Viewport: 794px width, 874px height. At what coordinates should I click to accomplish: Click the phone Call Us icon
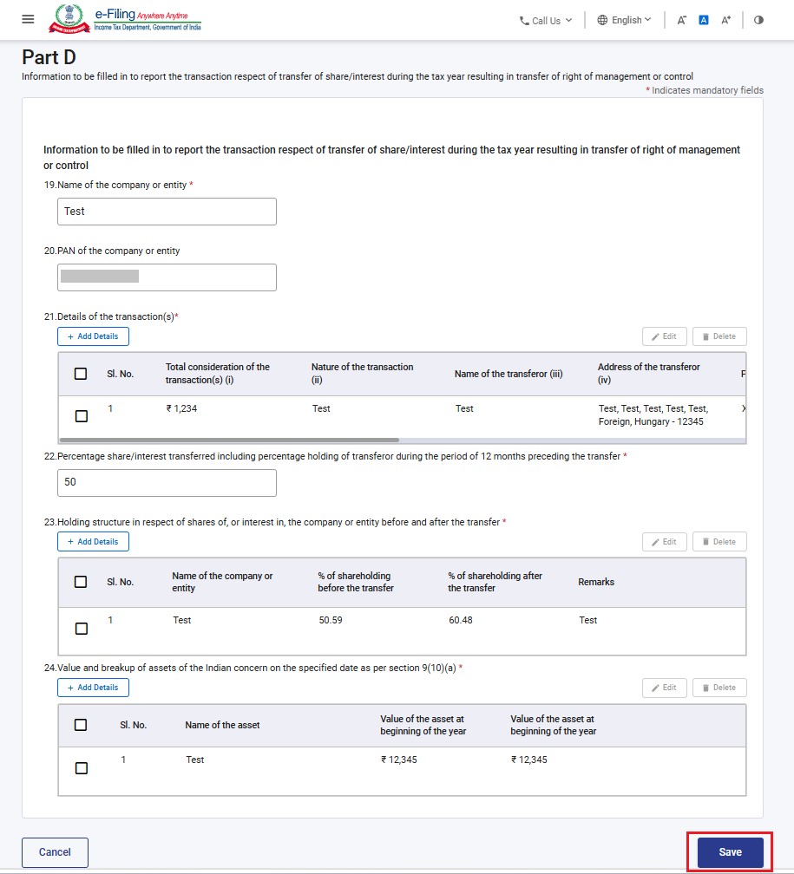tap(524, 21)
